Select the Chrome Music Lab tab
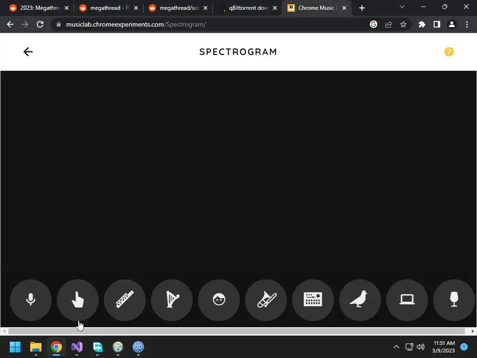Image resolution: width=477 pixels, height=358 pixels. coord(316,8)
